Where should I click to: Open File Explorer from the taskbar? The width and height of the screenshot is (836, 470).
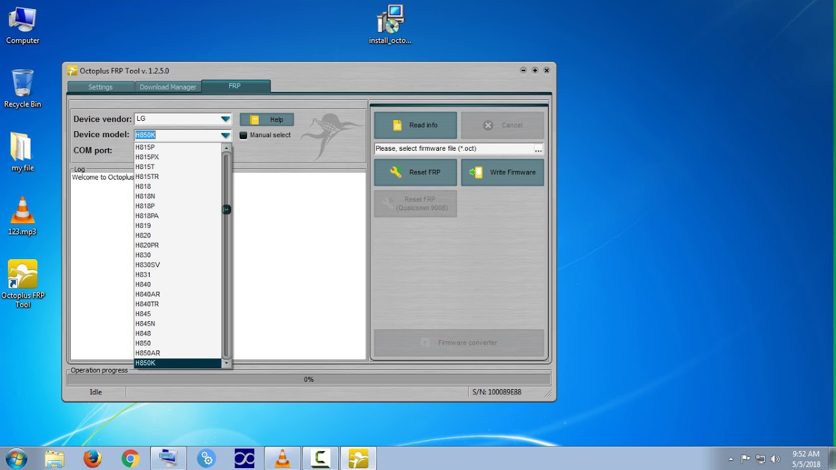tap(55, 459)
